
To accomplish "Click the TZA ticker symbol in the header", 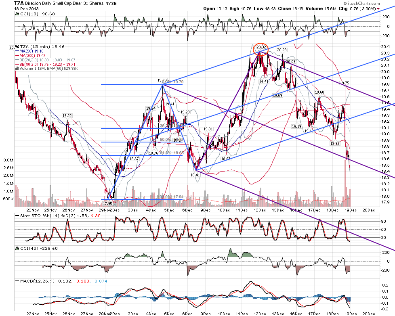I will pos(19,3).
